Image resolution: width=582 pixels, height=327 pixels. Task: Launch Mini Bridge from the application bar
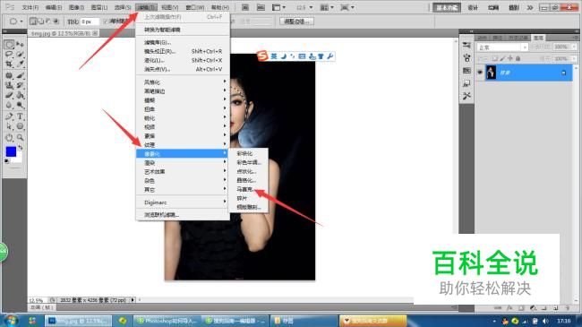261,7
